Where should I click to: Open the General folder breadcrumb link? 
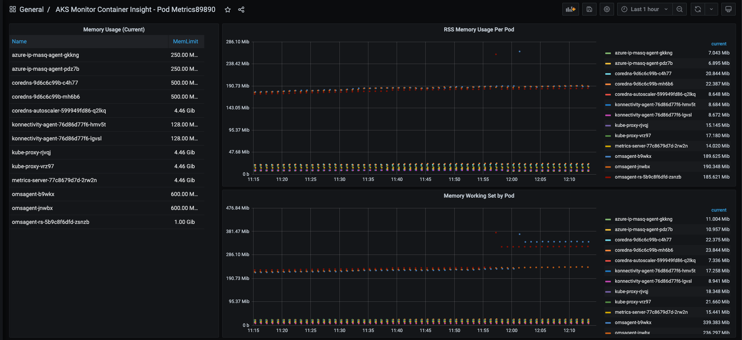[31, 10]
